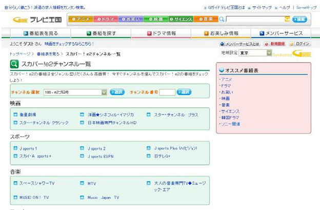Viewport: 320px width, 210px height.
Task: Click the ヘルプ link at top
Action: coord(285,8)
